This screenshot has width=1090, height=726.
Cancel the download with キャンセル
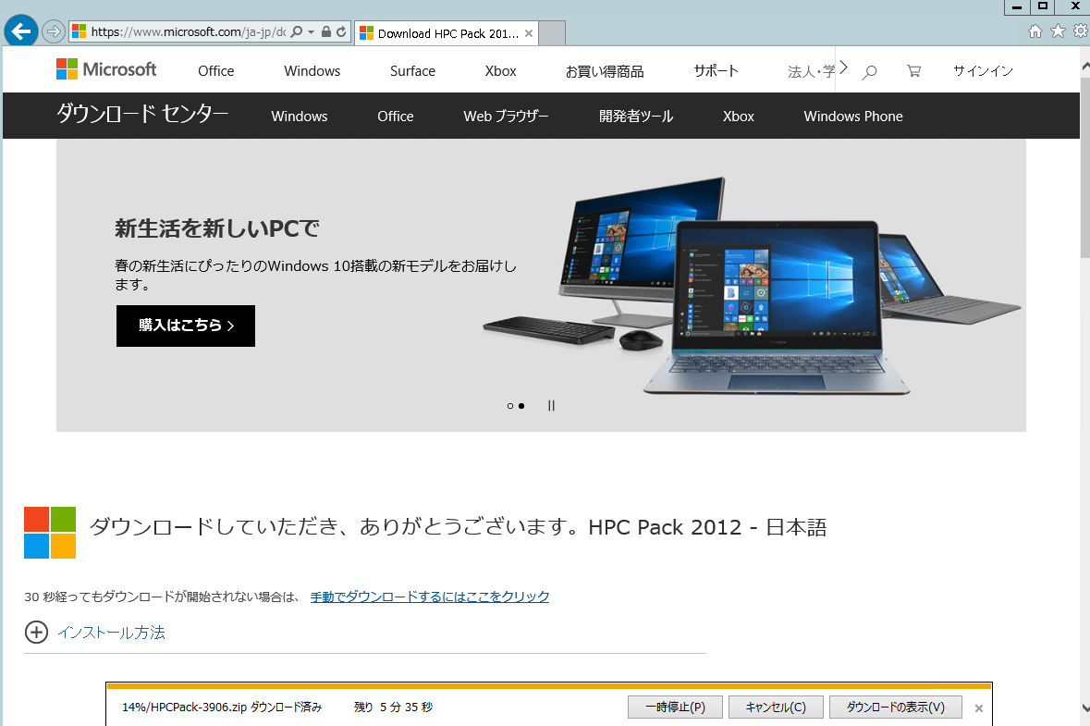pos(776,707)
